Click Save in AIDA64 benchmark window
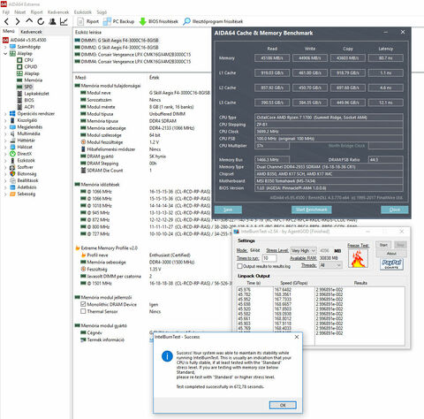 pyautogui.click(x=228, y=209)
